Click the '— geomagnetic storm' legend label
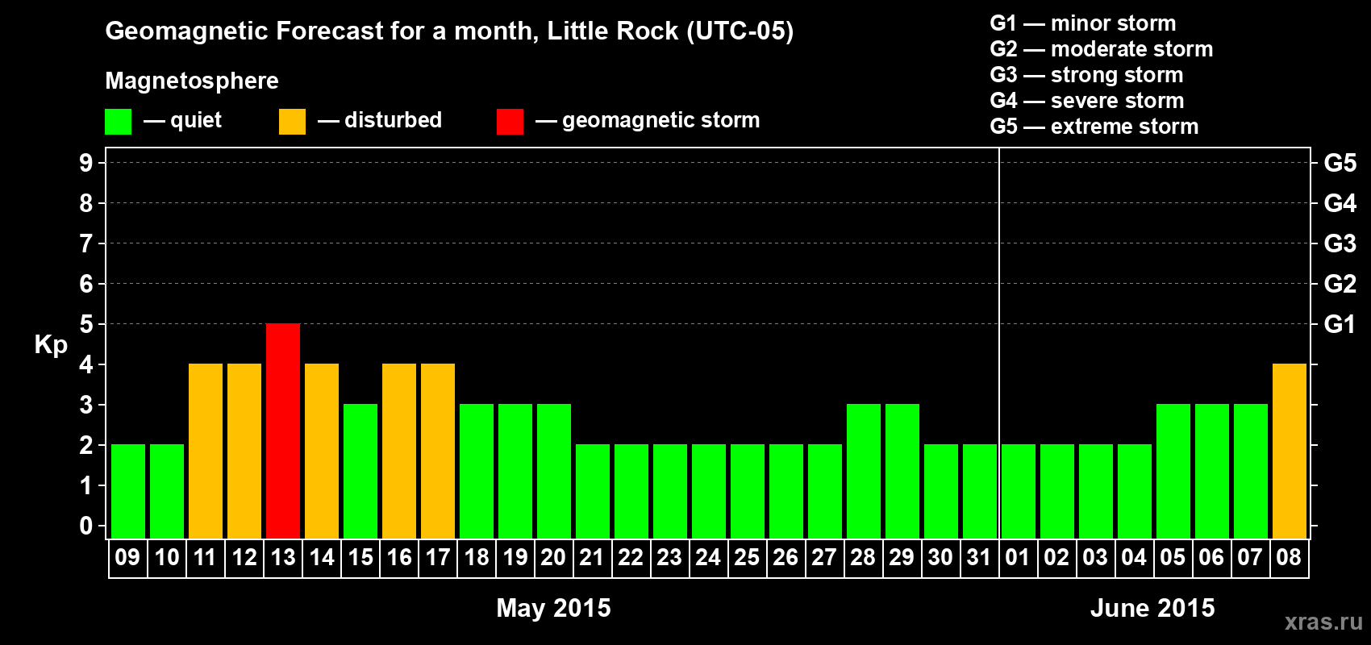The height and width of the screenshot is (645, 1371). [648, 121]
